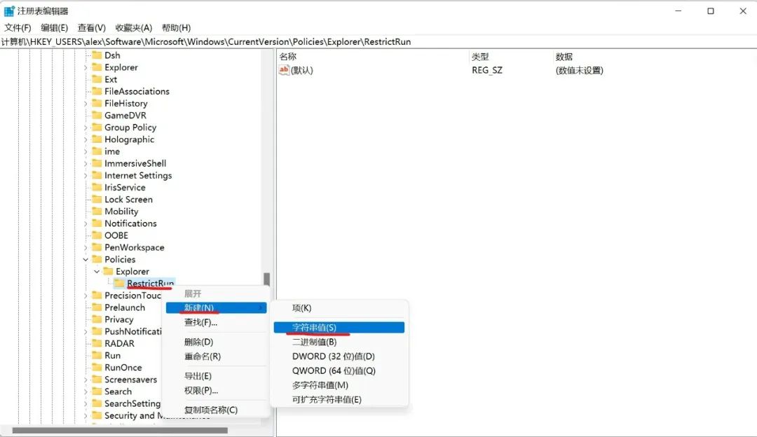Expand the Explorer key below Dsh
This screenshot has height=437, width=757.
86,67
